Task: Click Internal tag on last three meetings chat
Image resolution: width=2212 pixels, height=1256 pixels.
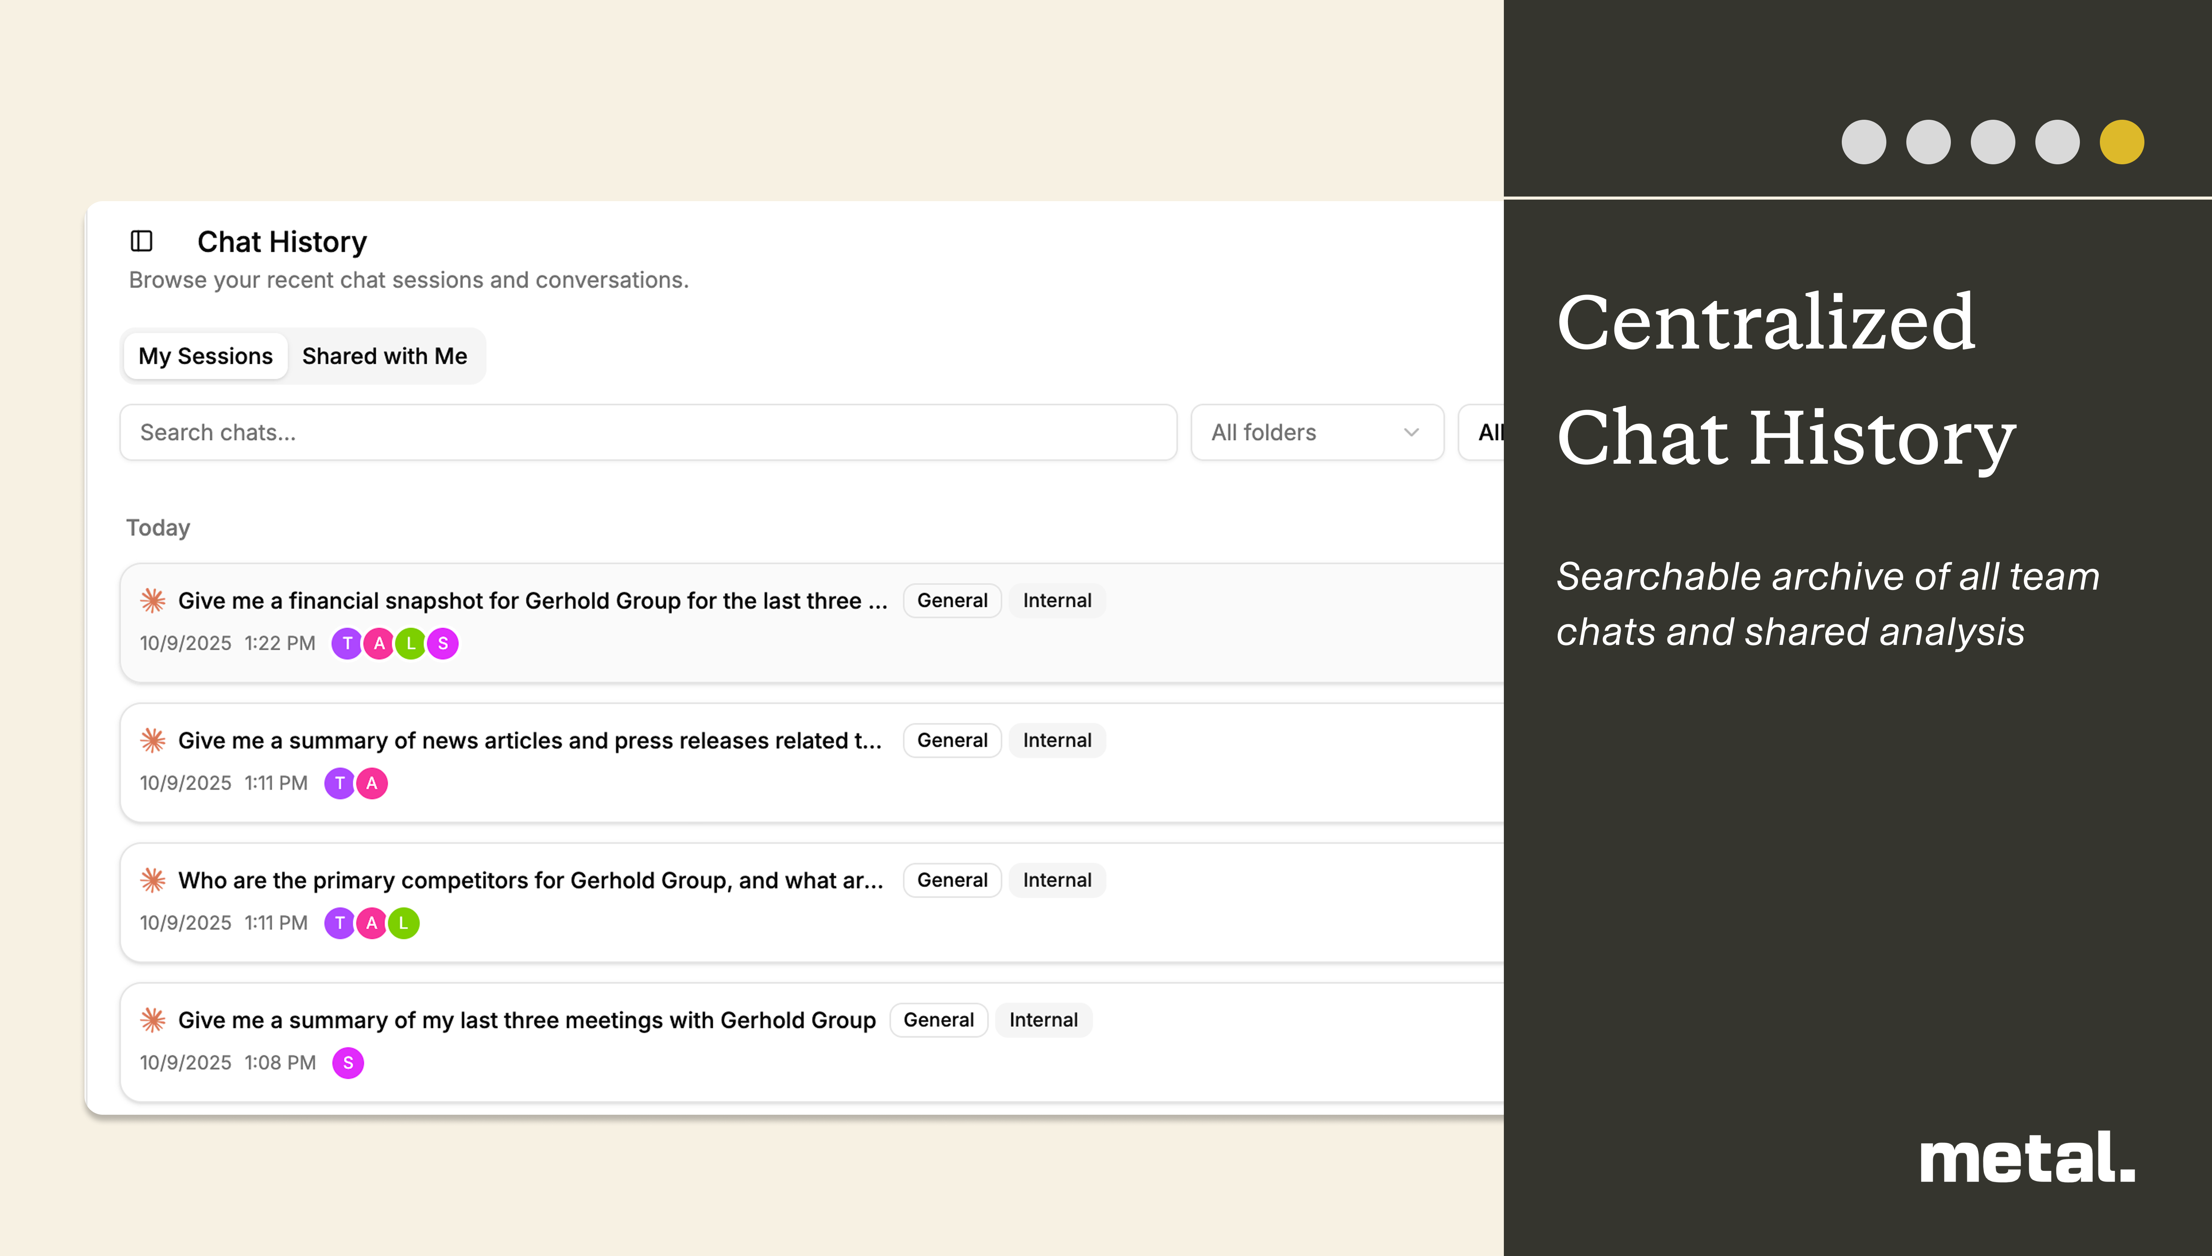Action: coord(1043,1020)
